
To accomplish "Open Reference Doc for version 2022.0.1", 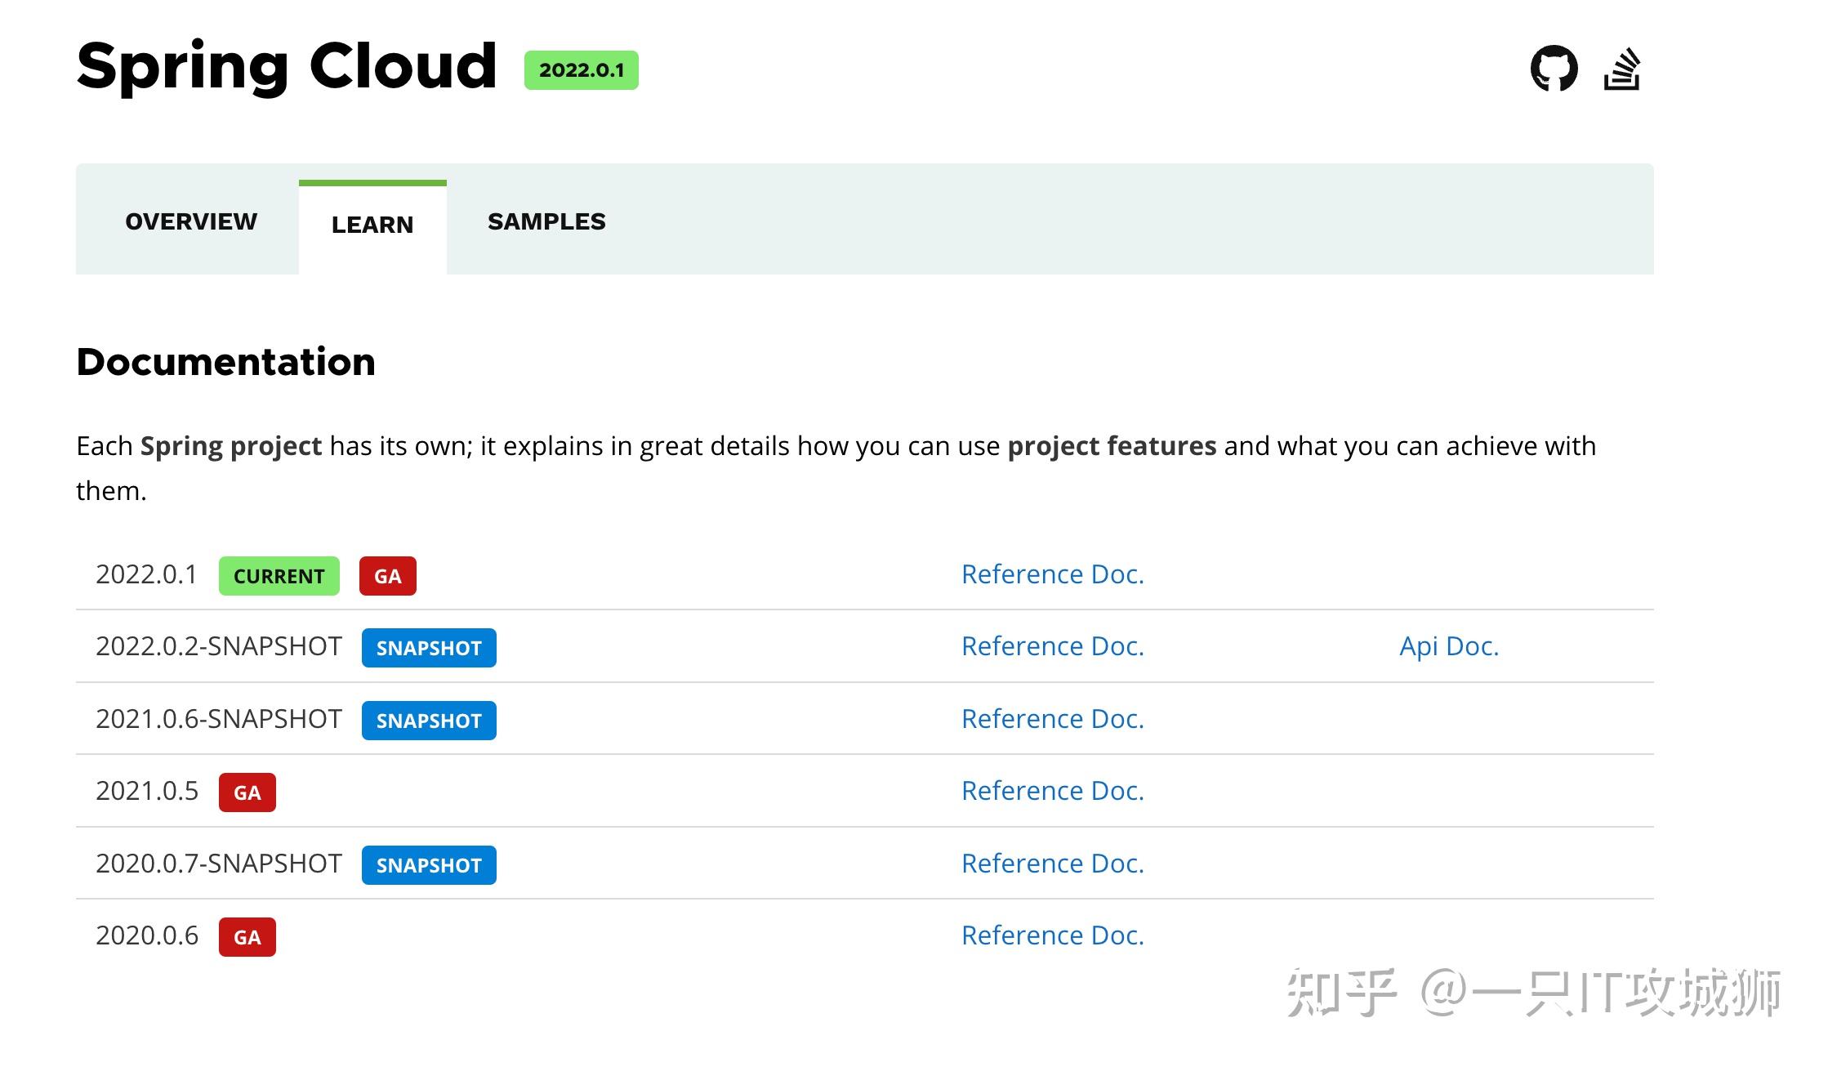I will click(1053, 574).
